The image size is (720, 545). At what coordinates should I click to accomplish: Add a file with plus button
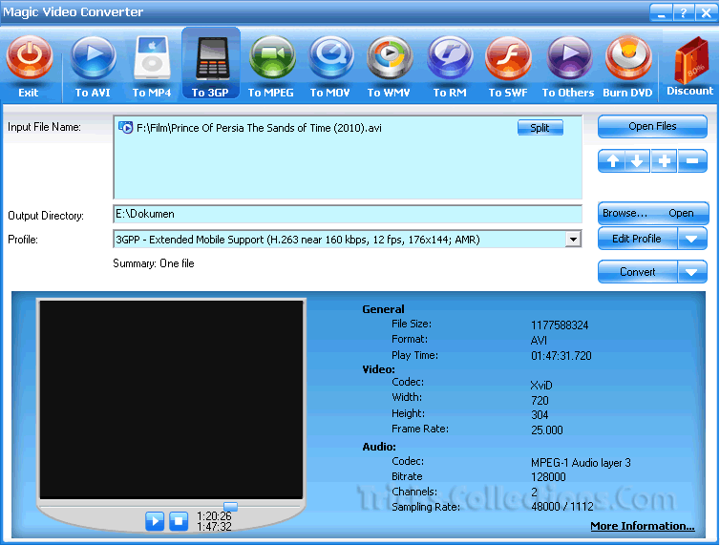coord(664,161)
